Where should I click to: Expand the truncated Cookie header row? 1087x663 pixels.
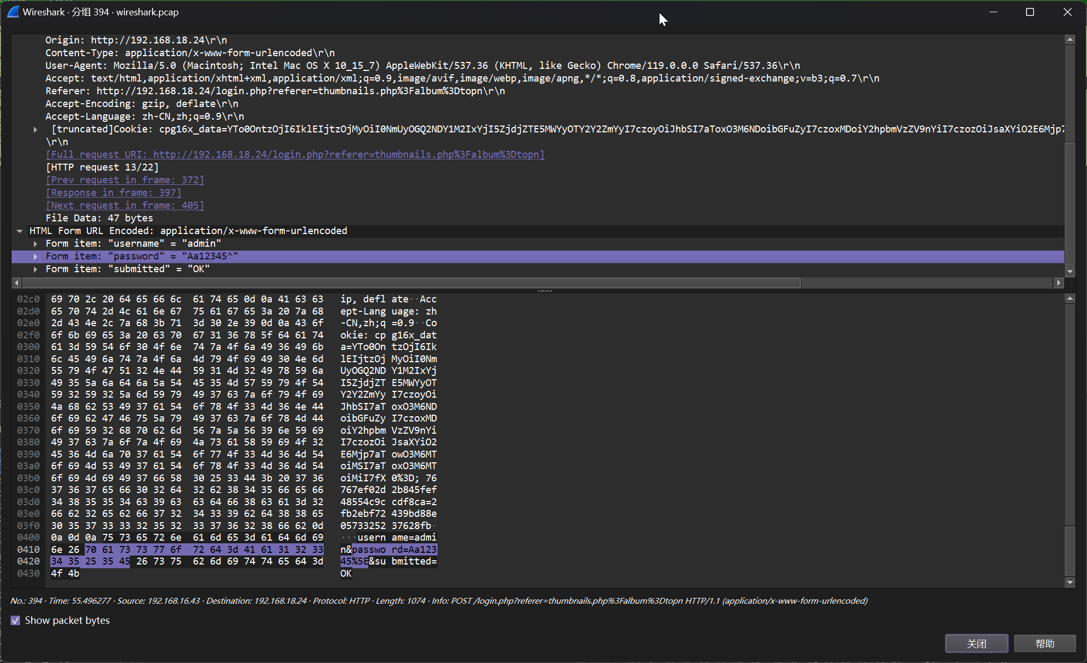35,129
